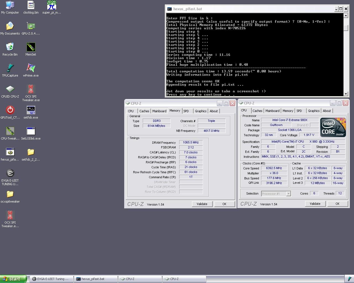This screenshot has width=354, height=283.
Task: Click processor CPU-Z window title icon
Action: coord(241,103)
